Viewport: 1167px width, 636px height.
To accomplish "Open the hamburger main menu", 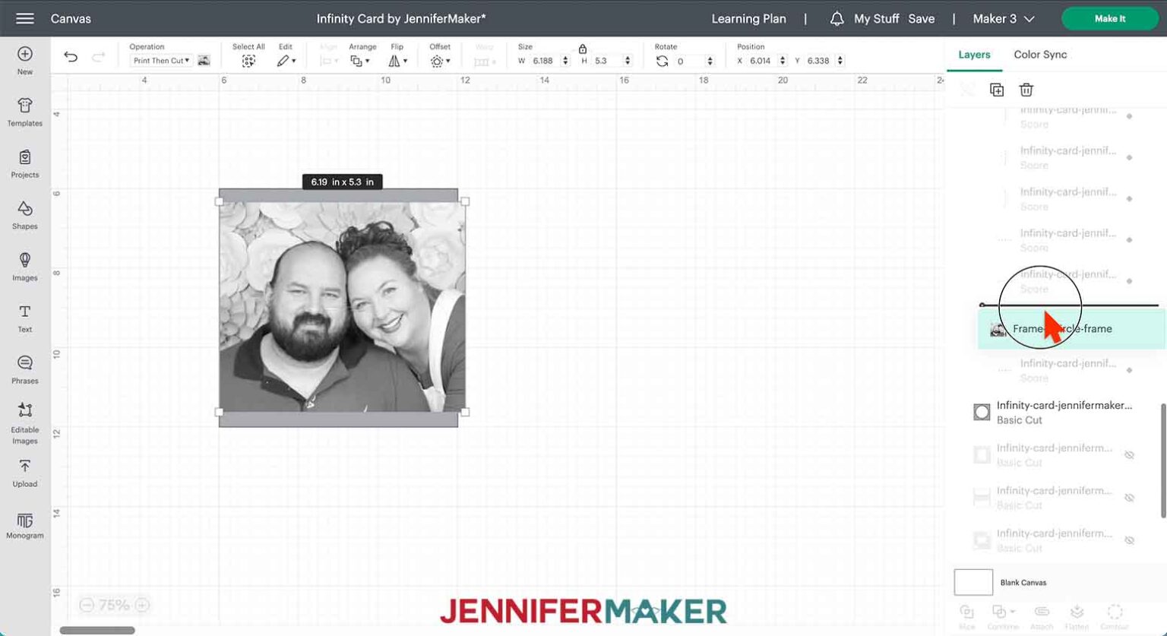I will click(24, 18).
